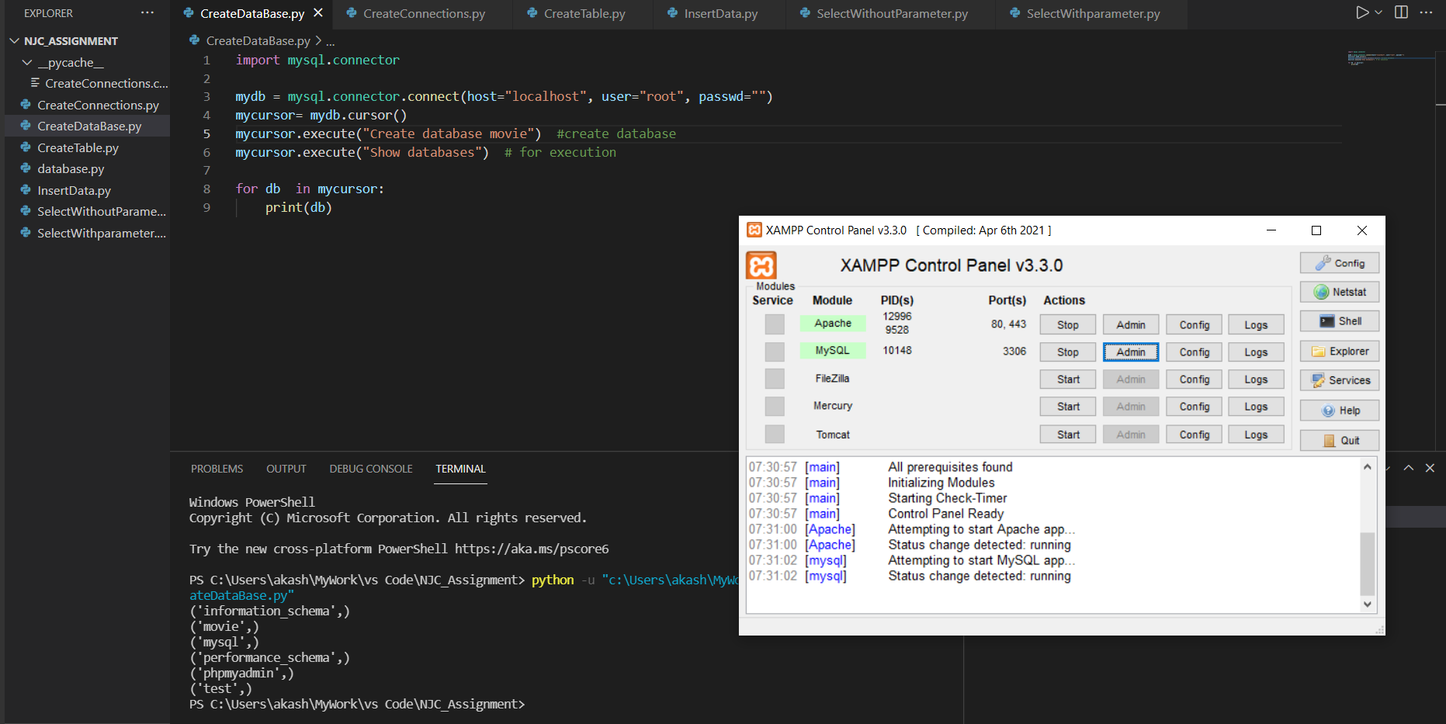This screenshot has width=1446, height=724.
Task: Run the Python file with play icon
Action: 1362,12
